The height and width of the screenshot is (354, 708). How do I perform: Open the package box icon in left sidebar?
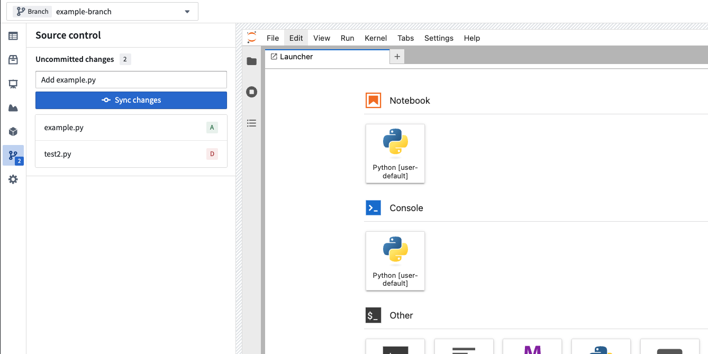[x=13, y=60]
